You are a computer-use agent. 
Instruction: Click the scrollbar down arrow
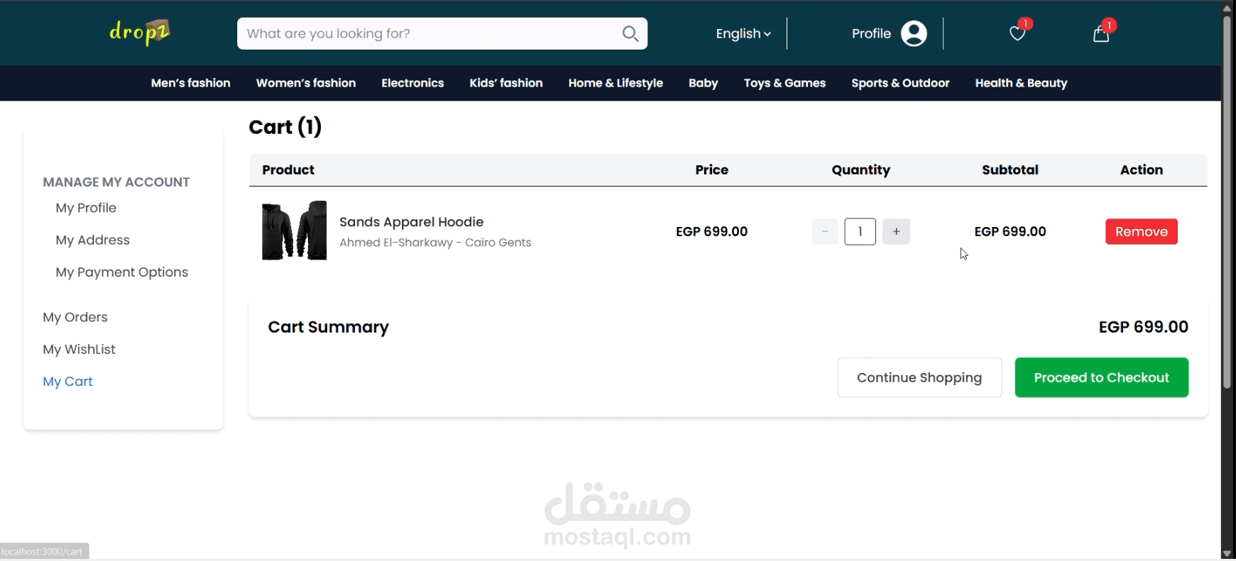(1227, 553)
